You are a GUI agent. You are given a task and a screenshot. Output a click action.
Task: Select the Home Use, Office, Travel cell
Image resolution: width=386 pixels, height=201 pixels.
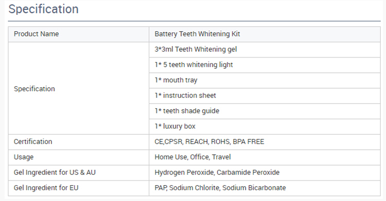click(x=265, y=157)
